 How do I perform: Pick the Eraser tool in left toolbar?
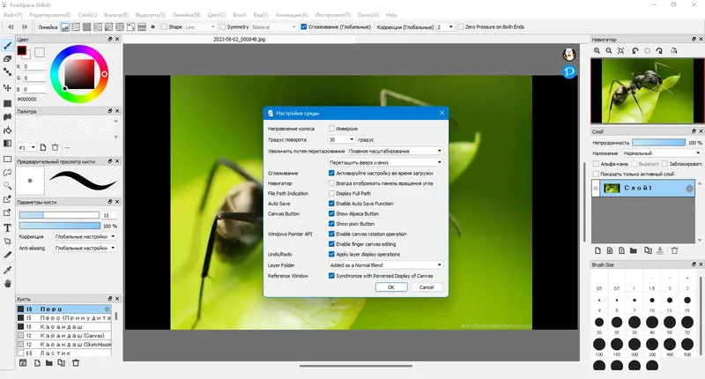[7, 59]
